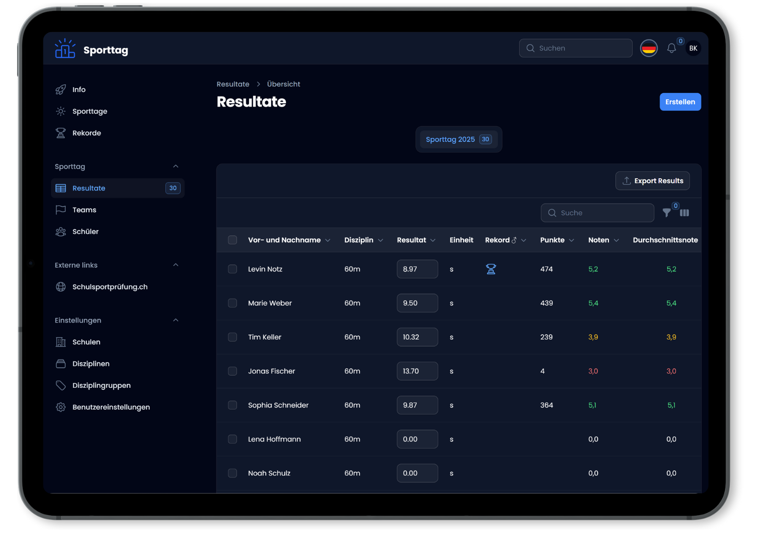Click the Export Results button

click(x=652, y=181)
